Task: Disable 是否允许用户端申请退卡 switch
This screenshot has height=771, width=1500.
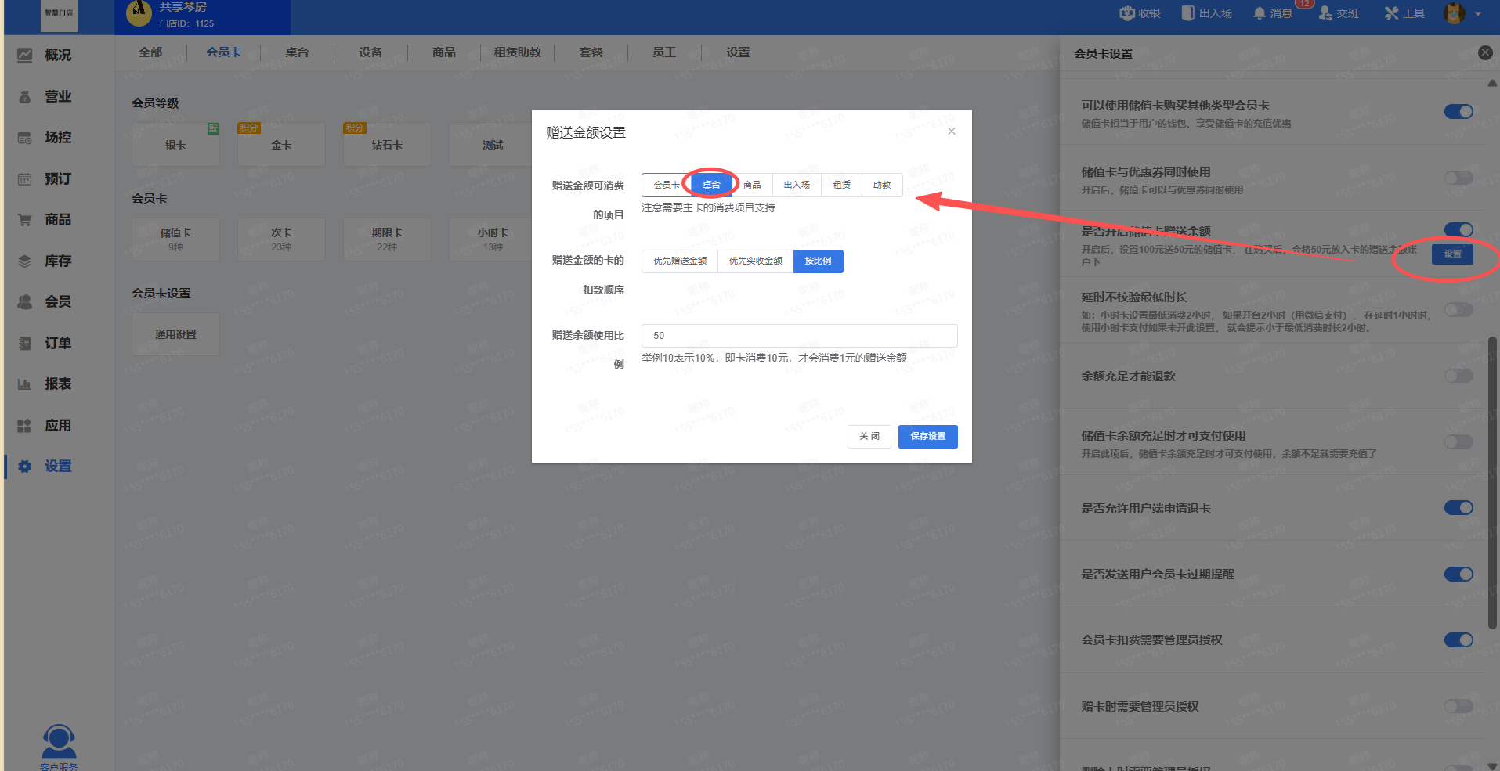Action: point(1458,508)
